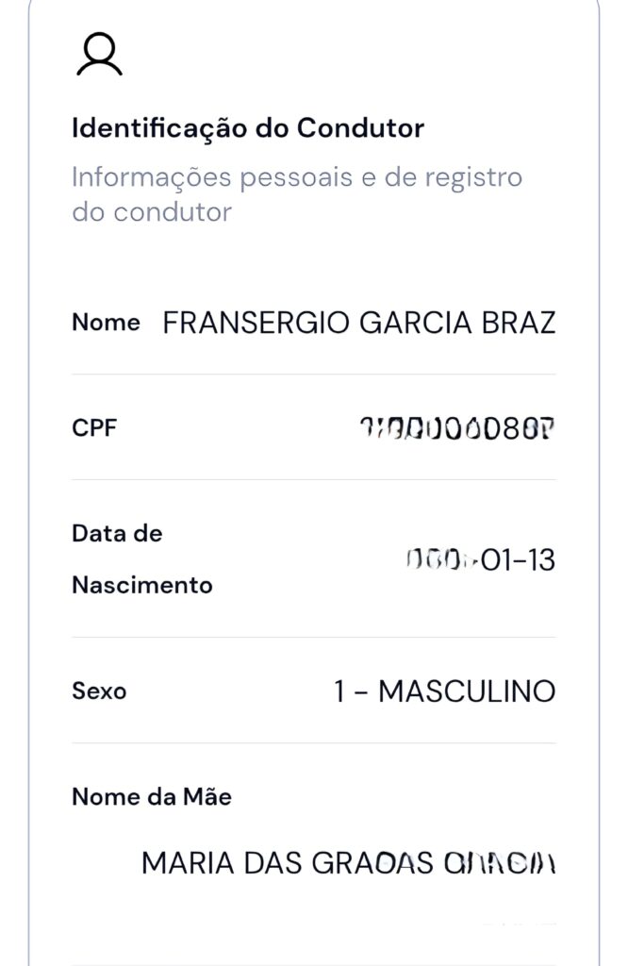
Task: Select the Identificação do Condutor heading
Action: point(248,128)
